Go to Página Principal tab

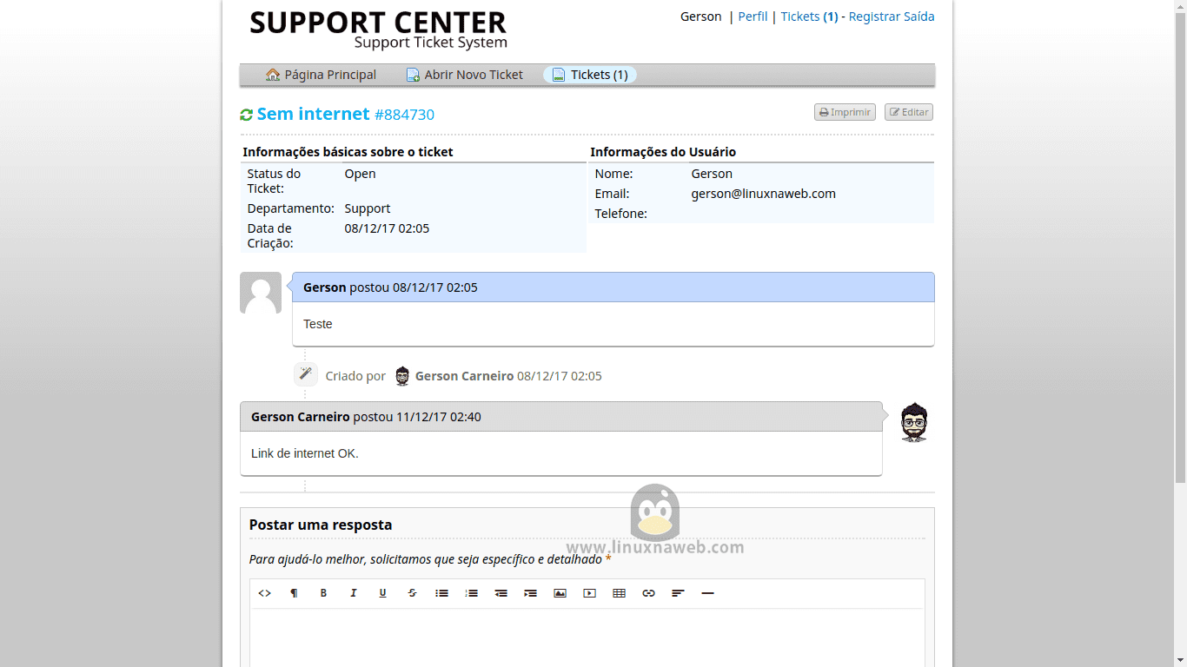(321, 75)
